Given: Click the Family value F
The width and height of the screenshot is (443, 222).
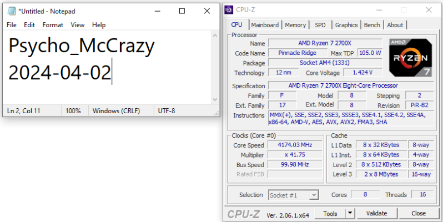Looking at the screenshot, I should [x=282, y=95].
